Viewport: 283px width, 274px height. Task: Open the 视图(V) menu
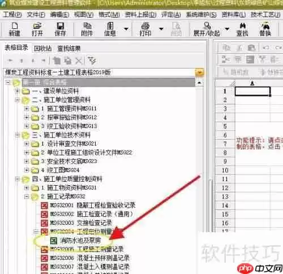pyautogui.click(x=84, y=15)
